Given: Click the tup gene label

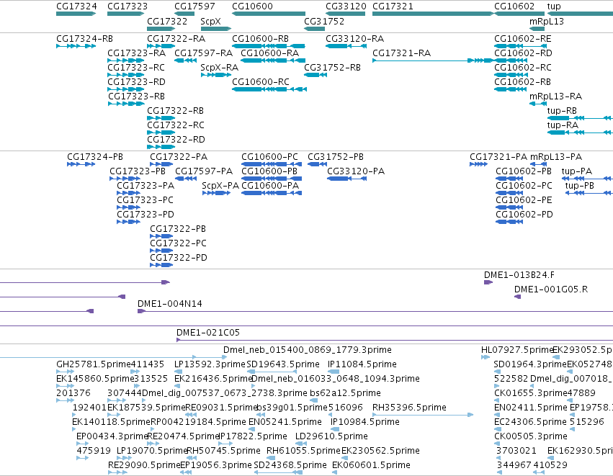Looking at the screenshot, I should click(554, 6).
